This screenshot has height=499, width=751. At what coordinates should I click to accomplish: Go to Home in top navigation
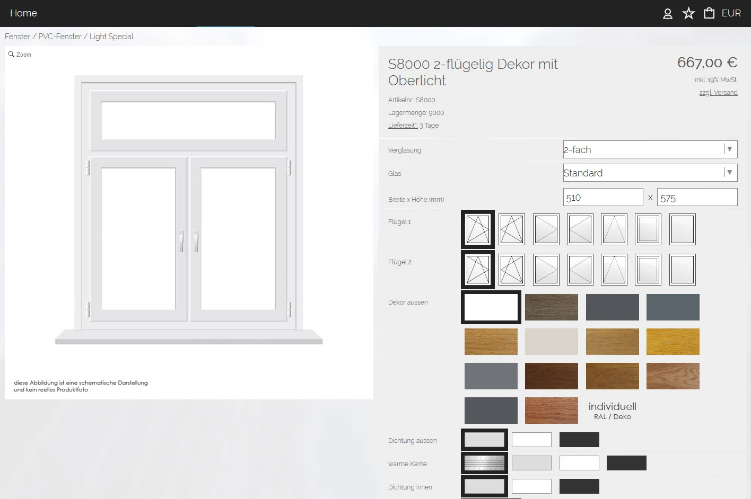point(23,13)
